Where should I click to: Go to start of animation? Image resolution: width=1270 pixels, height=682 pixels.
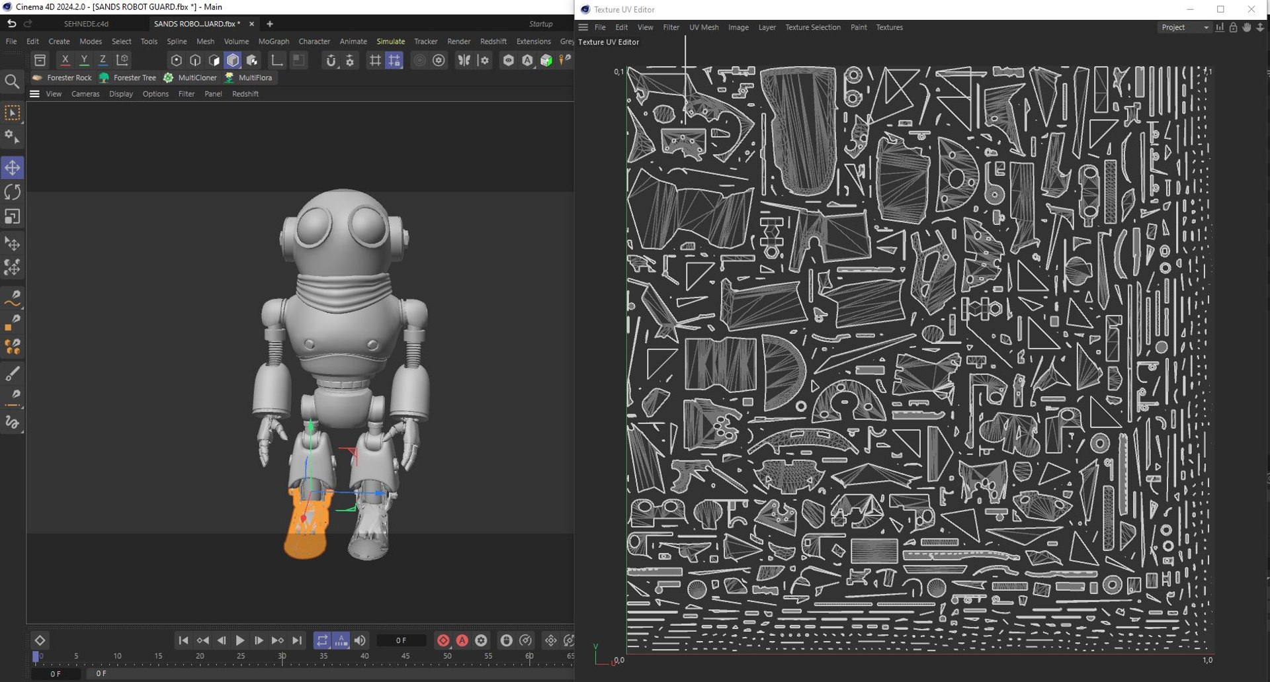click(183, 640)
